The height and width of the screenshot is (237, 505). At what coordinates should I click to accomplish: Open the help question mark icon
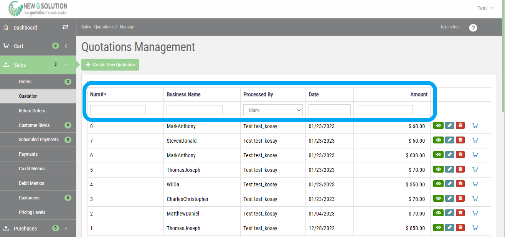[x=473, y=28]
